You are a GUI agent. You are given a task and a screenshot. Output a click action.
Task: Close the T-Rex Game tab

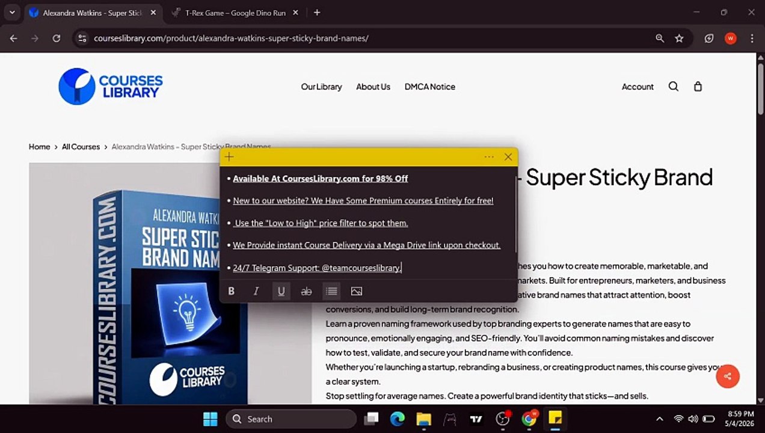[x=296, y=13]
